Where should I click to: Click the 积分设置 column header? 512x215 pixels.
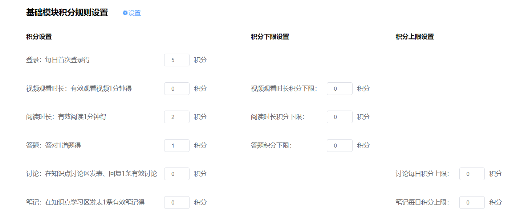tap(39, 37)
